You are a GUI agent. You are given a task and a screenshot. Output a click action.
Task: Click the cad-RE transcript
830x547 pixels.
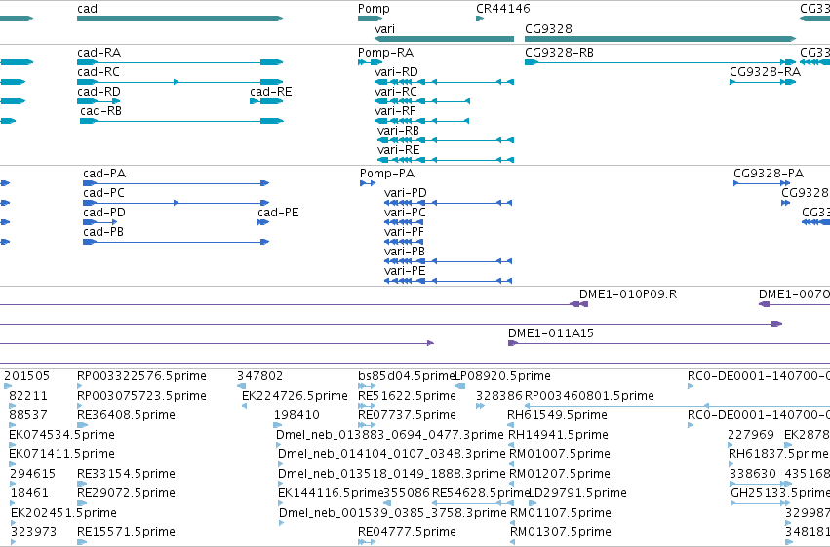(266, 101)
